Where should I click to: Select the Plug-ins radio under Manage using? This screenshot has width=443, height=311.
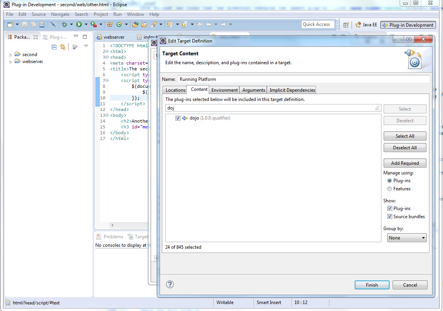pos(390,181)
